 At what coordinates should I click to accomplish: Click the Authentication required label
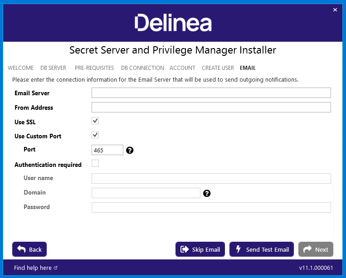click(x=48, y=165)
